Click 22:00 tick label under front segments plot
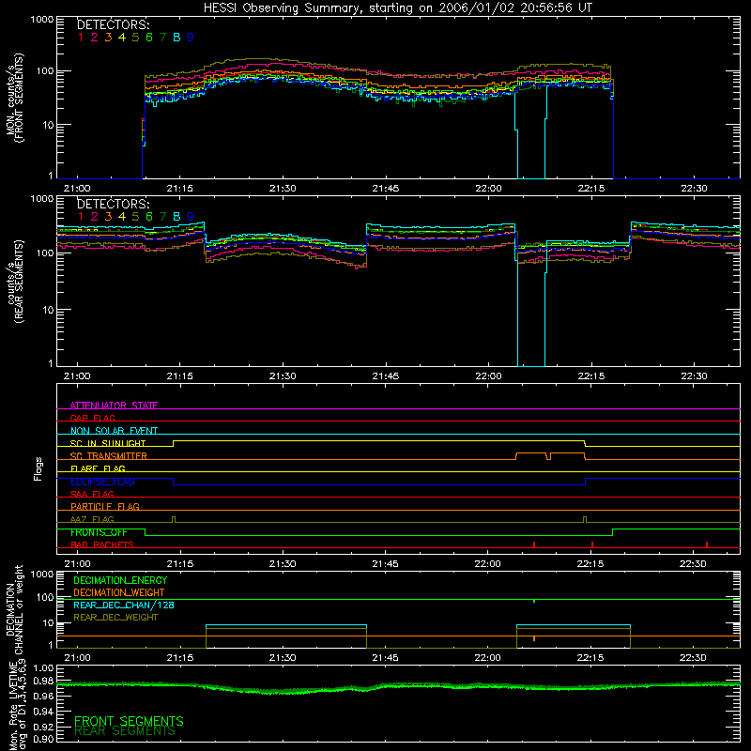The image size is (751, 751). [x=488, y=189]
